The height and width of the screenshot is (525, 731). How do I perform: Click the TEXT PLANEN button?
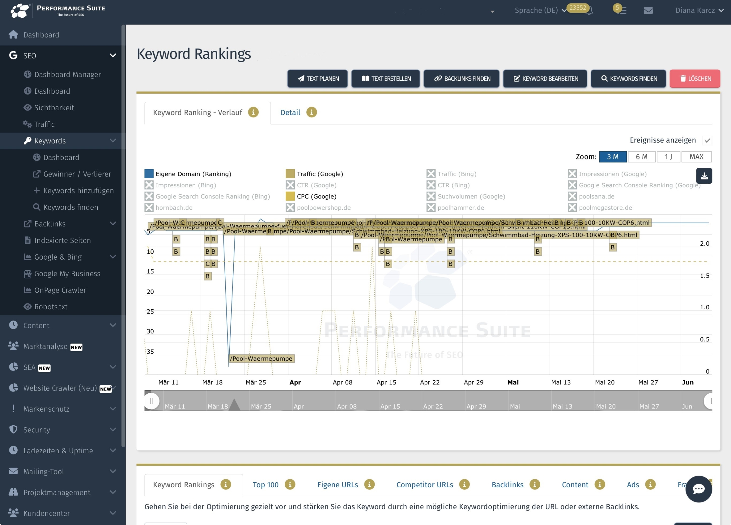click(318, 79)
